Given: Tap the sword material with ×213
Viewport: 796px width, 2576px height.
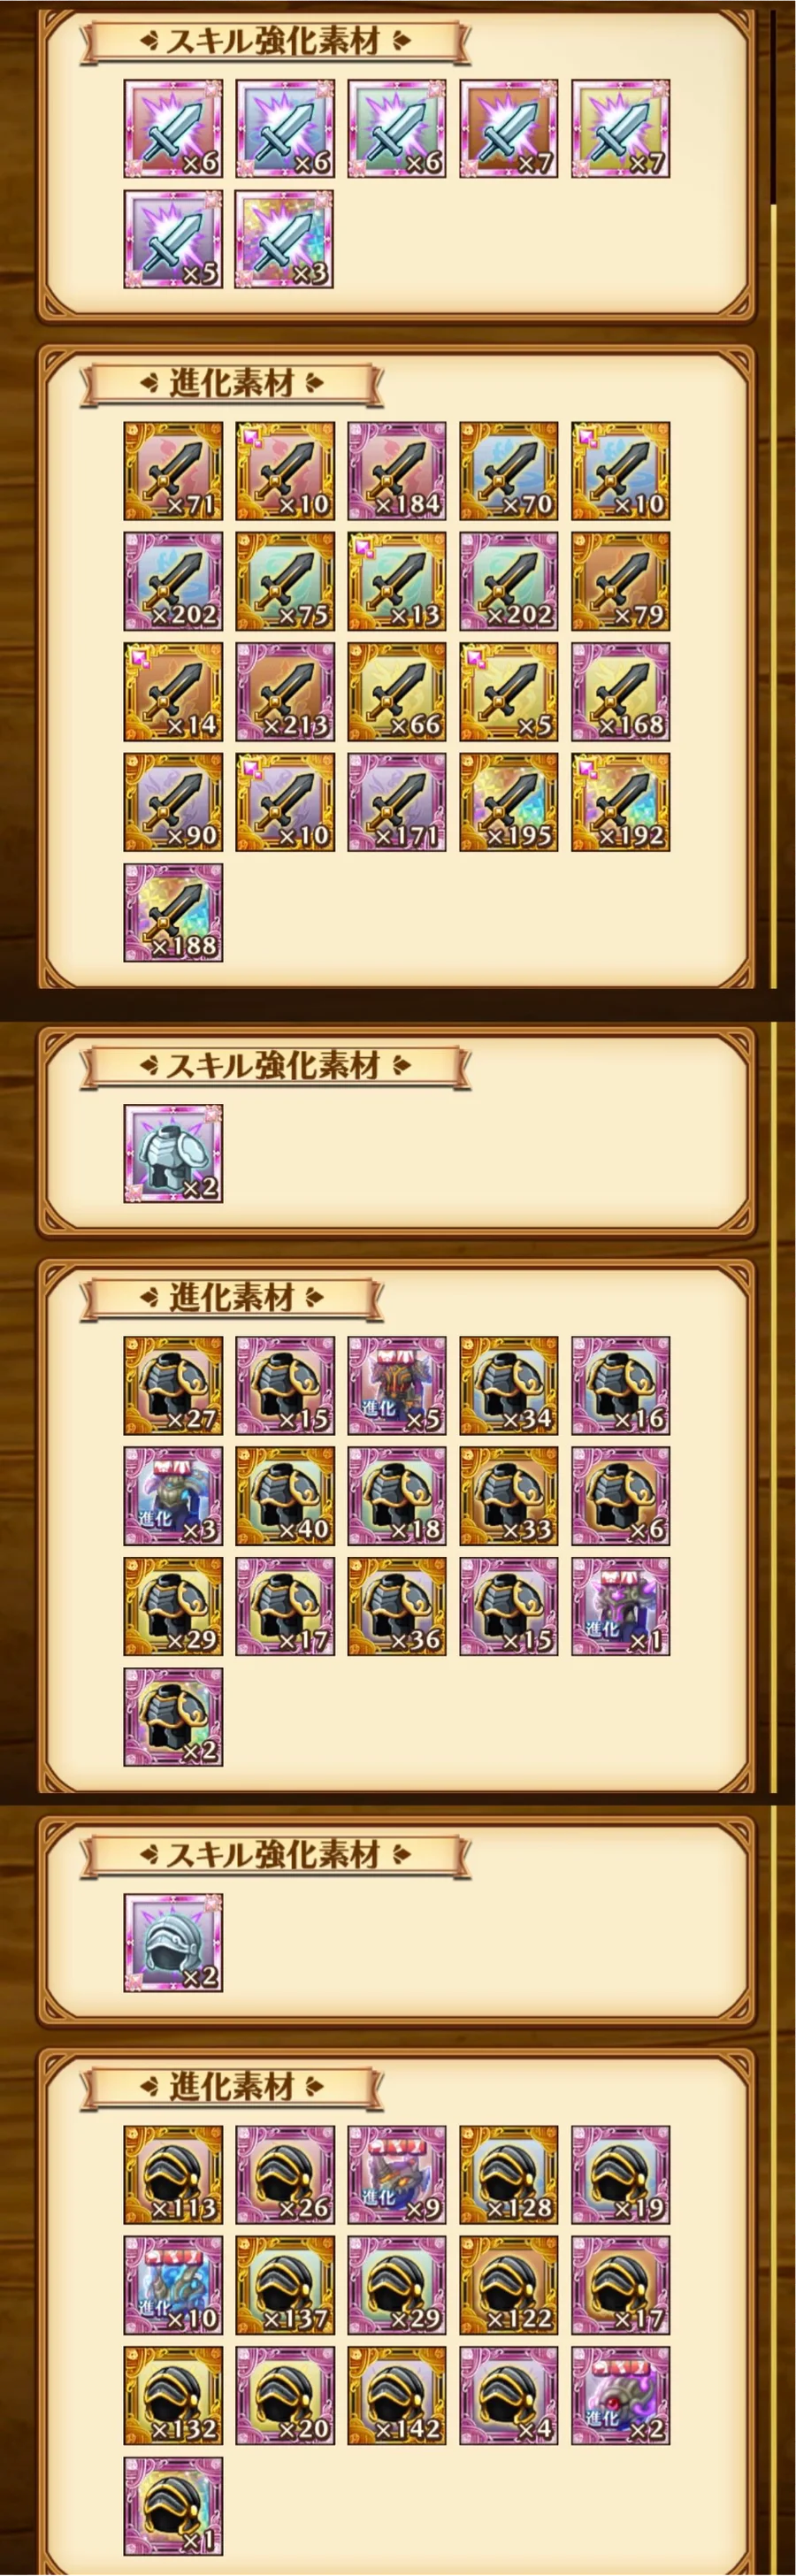Looking at the screenshot, I should coord(285,692).
